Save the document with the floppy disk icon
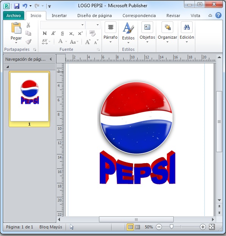 click(x=17, y=6)
